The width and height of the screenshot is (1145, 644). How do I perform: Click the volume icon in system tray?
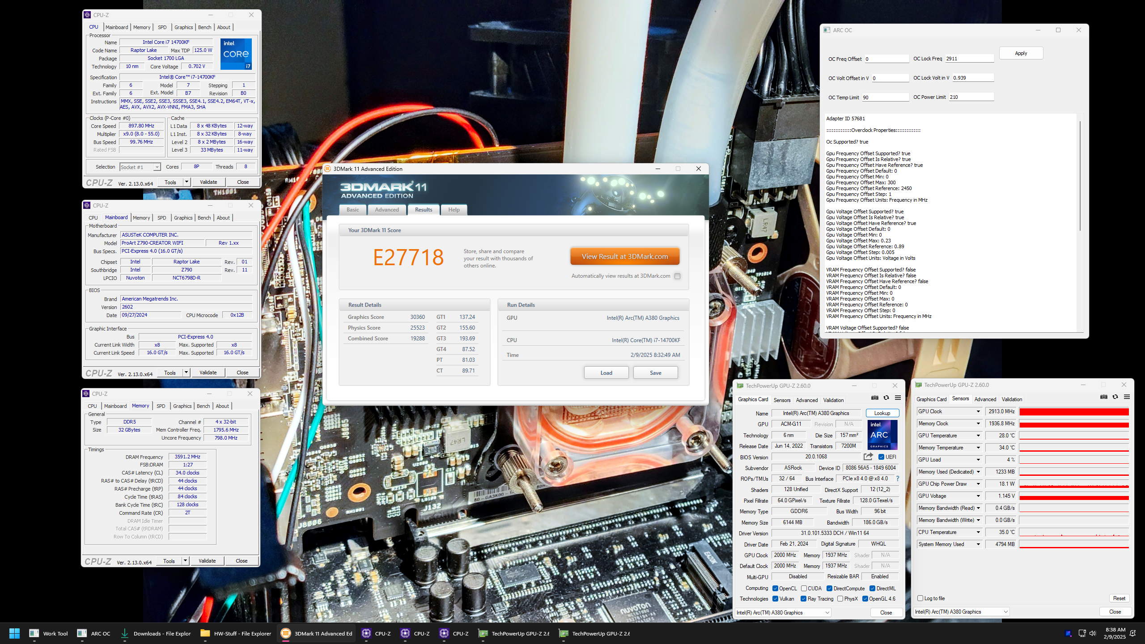click(x=1093, y=633)
